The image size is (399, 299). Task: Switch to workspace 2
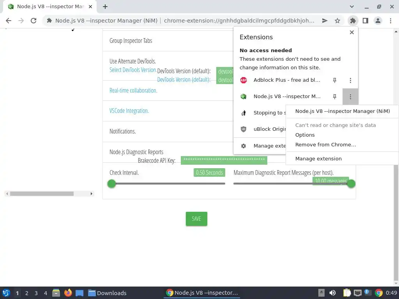(27, 293)
